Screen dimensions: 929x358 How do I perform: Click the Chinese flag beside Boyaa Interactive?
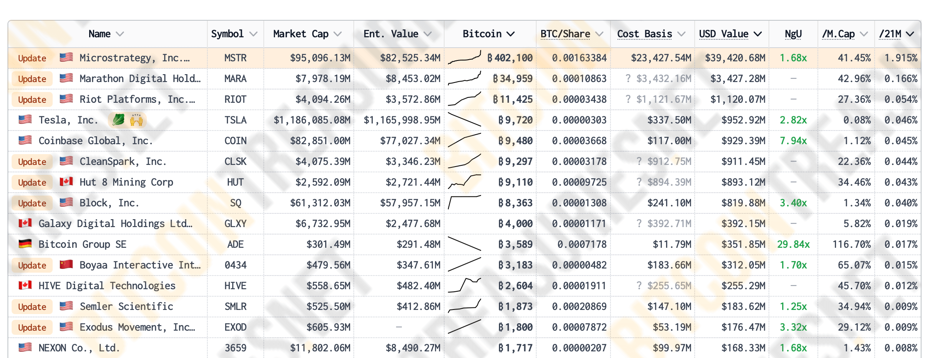point(66,264)
